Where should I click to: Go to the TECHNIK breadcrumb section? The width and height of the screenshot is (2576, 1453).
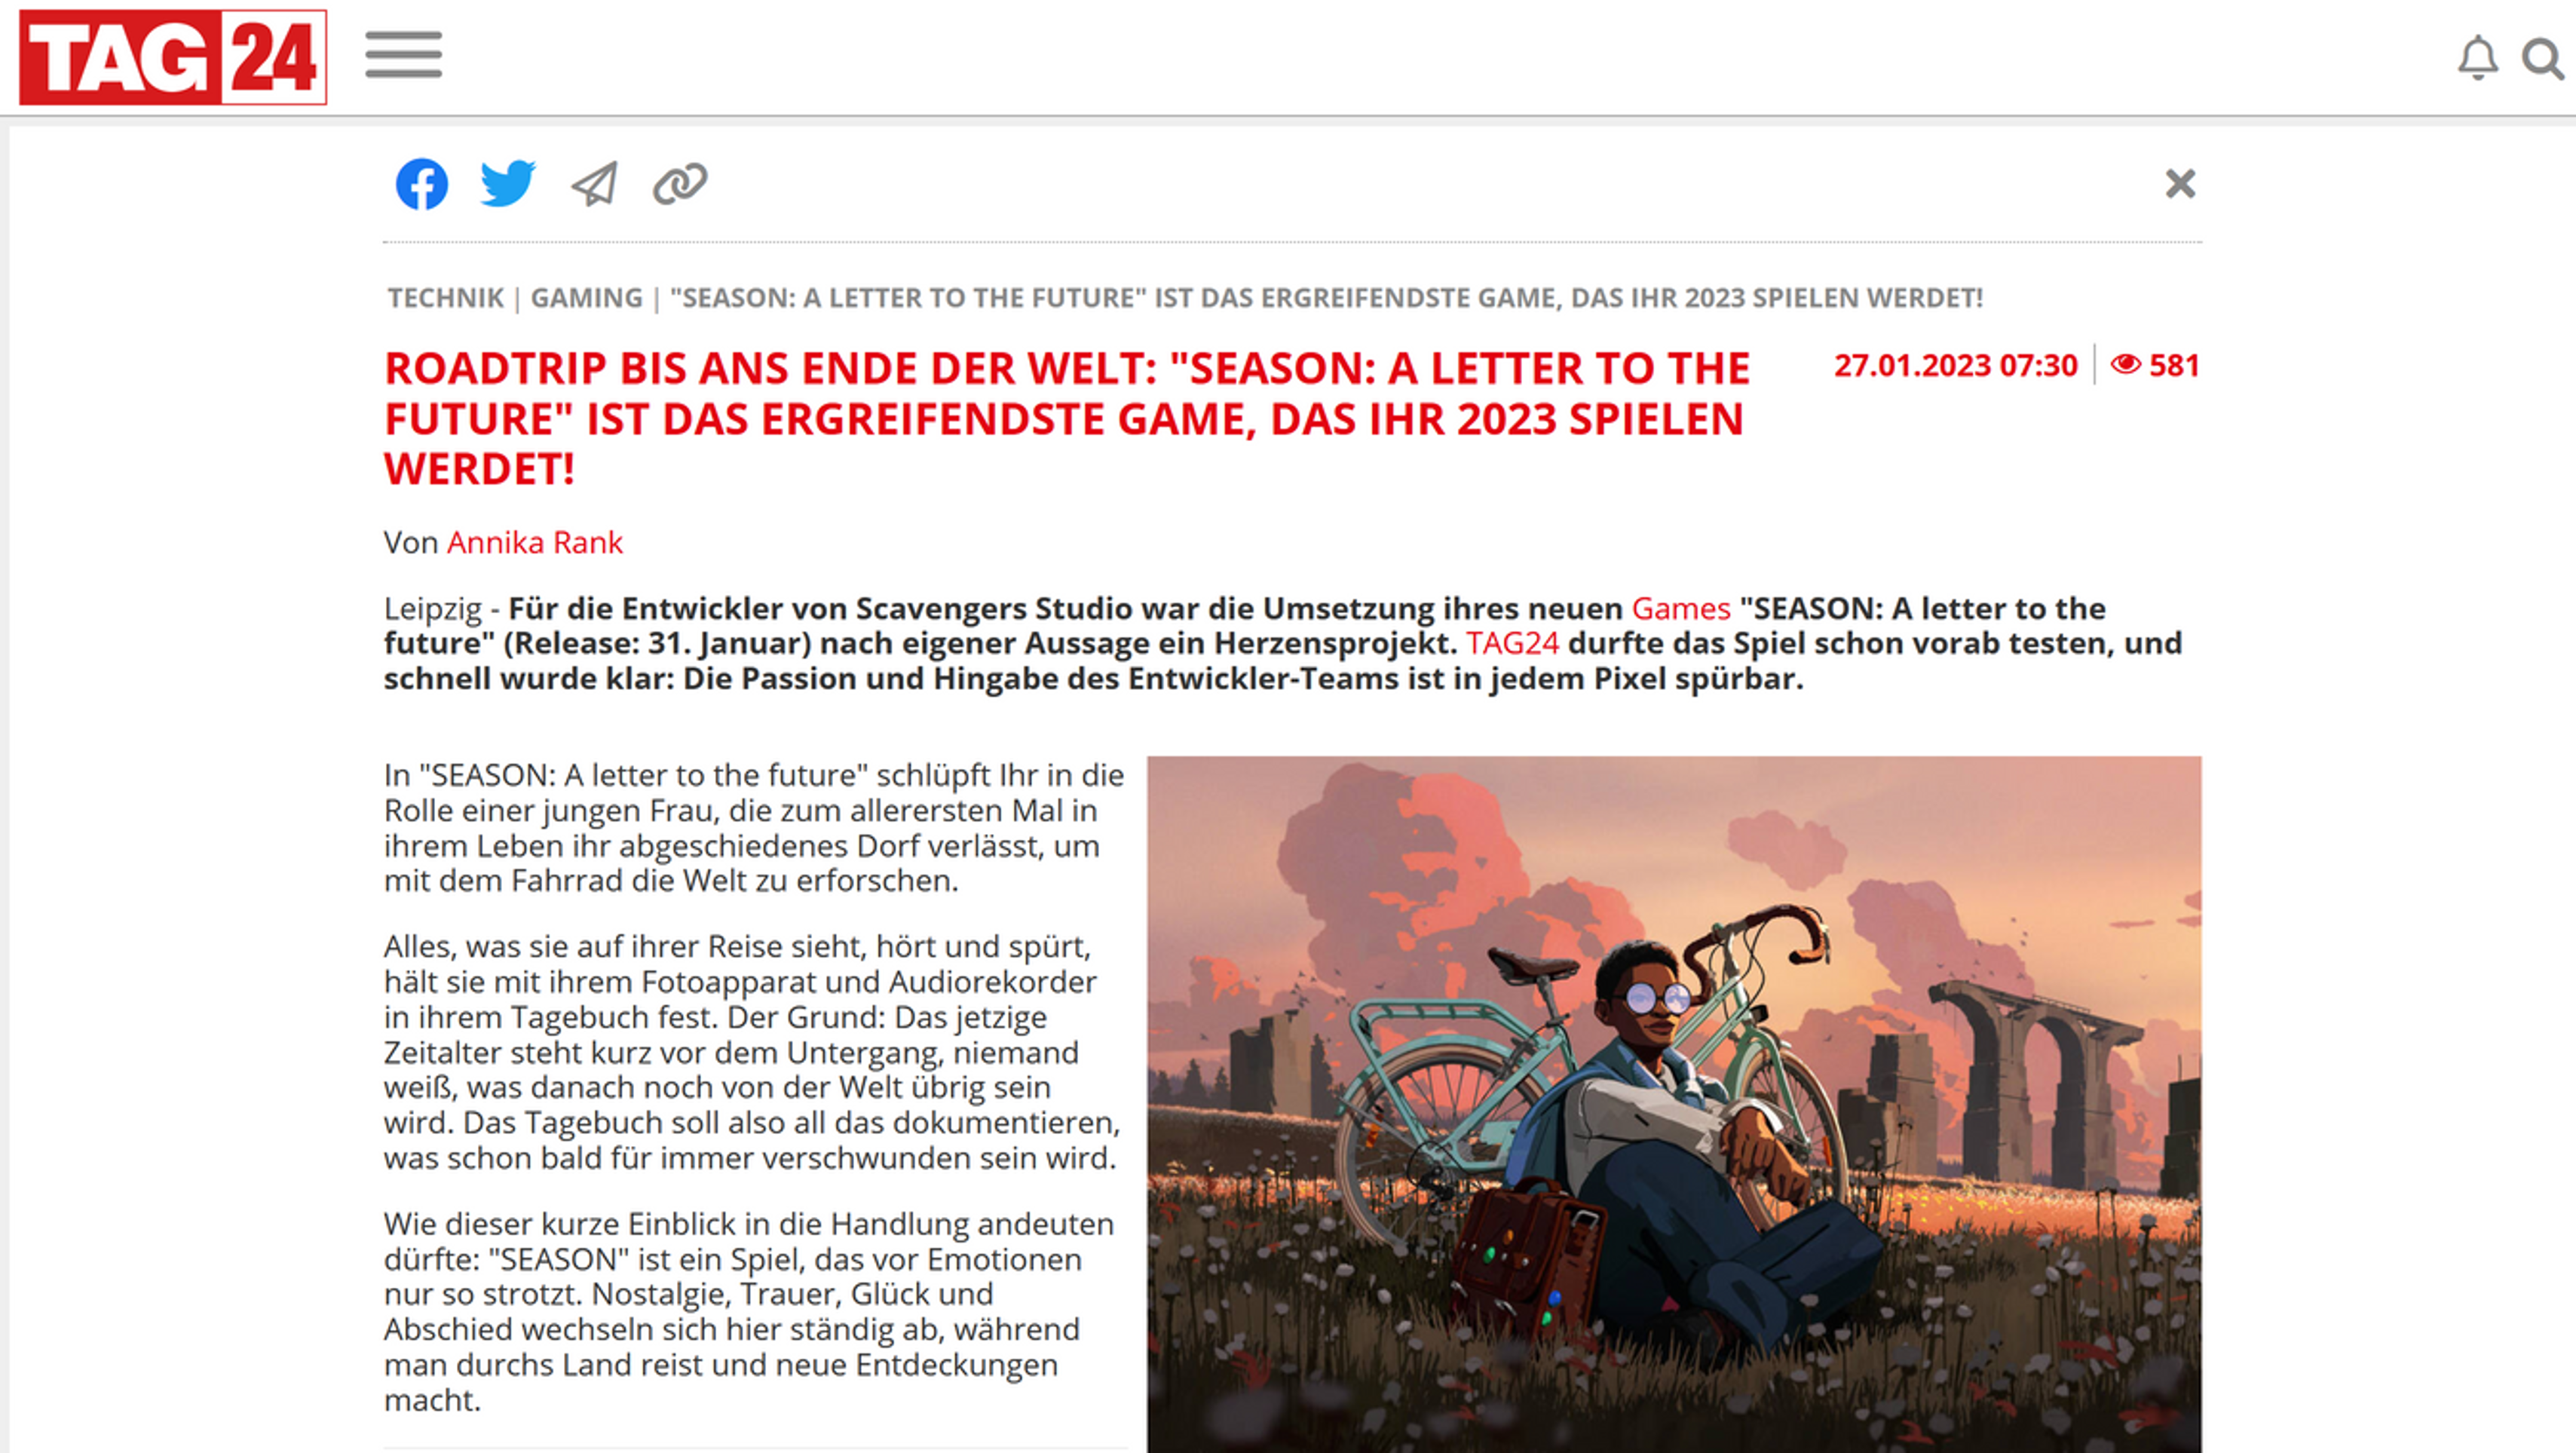pos(446,298)
